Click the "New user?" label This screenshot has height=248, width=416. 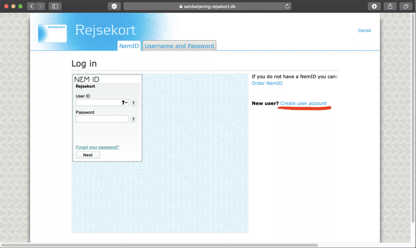pyautogui.click(x=265, y=103)
